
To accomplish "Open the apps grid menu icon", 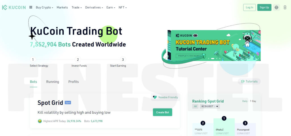I will tap(31, 7).
